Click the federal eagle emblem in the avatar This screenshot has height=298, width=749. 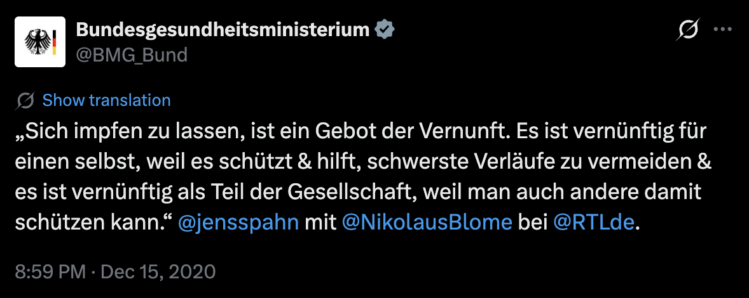[38, 42]
